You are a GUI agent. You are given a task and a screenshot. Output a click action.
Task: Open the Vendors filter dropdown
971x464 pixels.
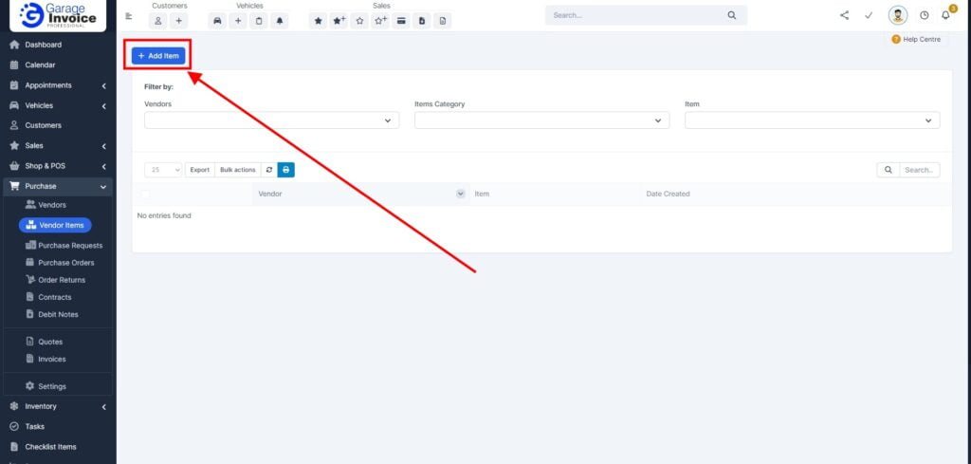(x=271, y=121)
